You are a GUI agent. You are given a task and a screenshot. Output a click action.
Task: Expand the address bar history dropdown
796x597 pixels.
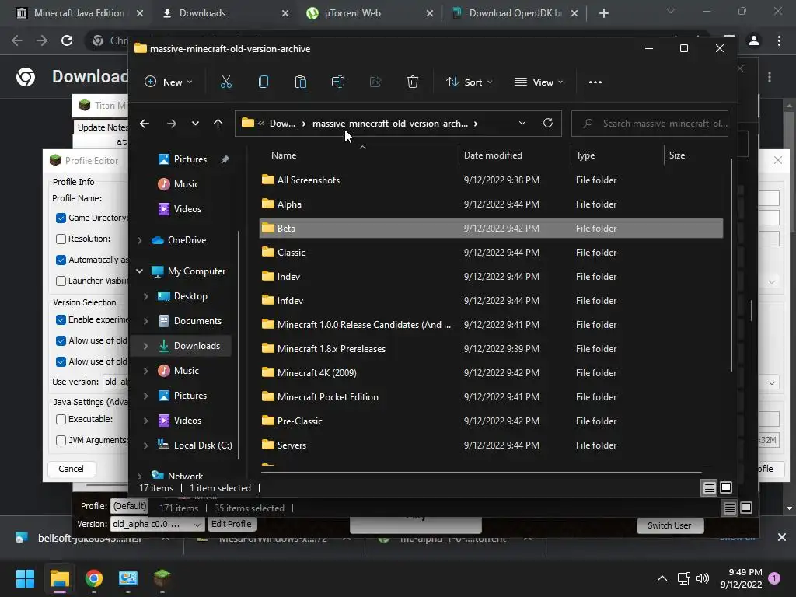[522, 123]
